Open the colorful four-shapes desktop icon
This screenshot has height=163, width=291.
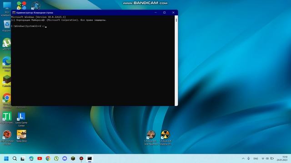pyautogui.click(x=21, y=5)
